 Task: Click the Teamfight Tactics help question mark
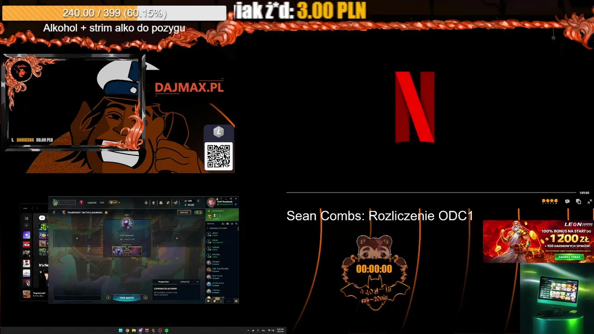[106, 212]
